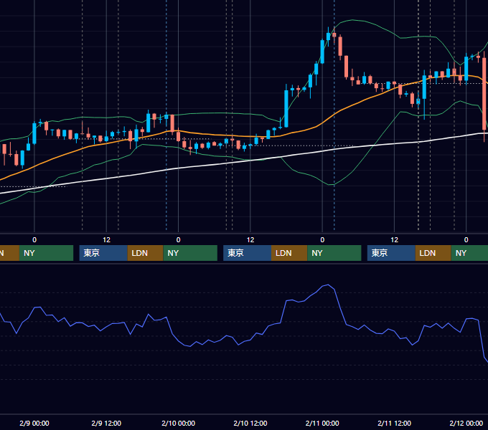Select the NY session block spanning 2/11 00:00
This screenshot has height=430, width=488.
click(334, 253)
